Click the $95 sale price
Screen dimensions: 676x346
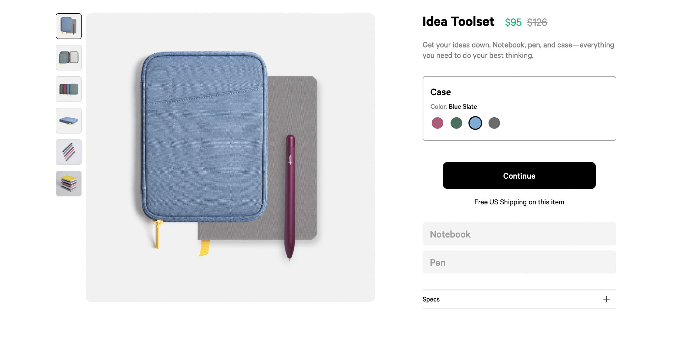pos(513,22)
